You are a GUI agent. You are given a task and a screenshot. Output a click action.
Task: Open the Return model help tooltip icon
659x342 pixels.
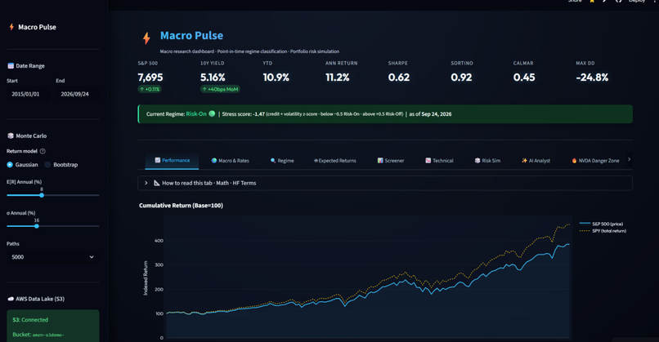coord(43,151)
